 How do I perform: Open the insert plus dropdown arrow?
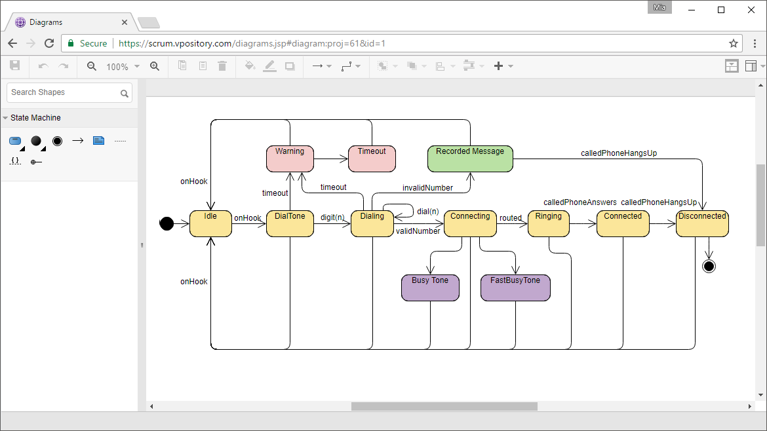tap(511, 66)
